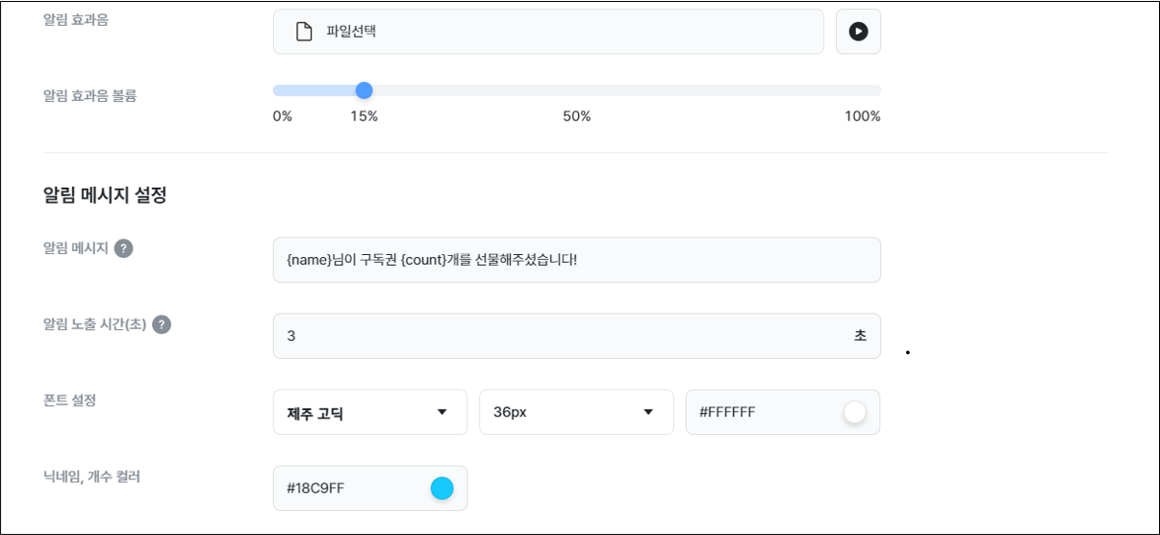Click the 파일선택 file chooser field

tap(548, 32)
